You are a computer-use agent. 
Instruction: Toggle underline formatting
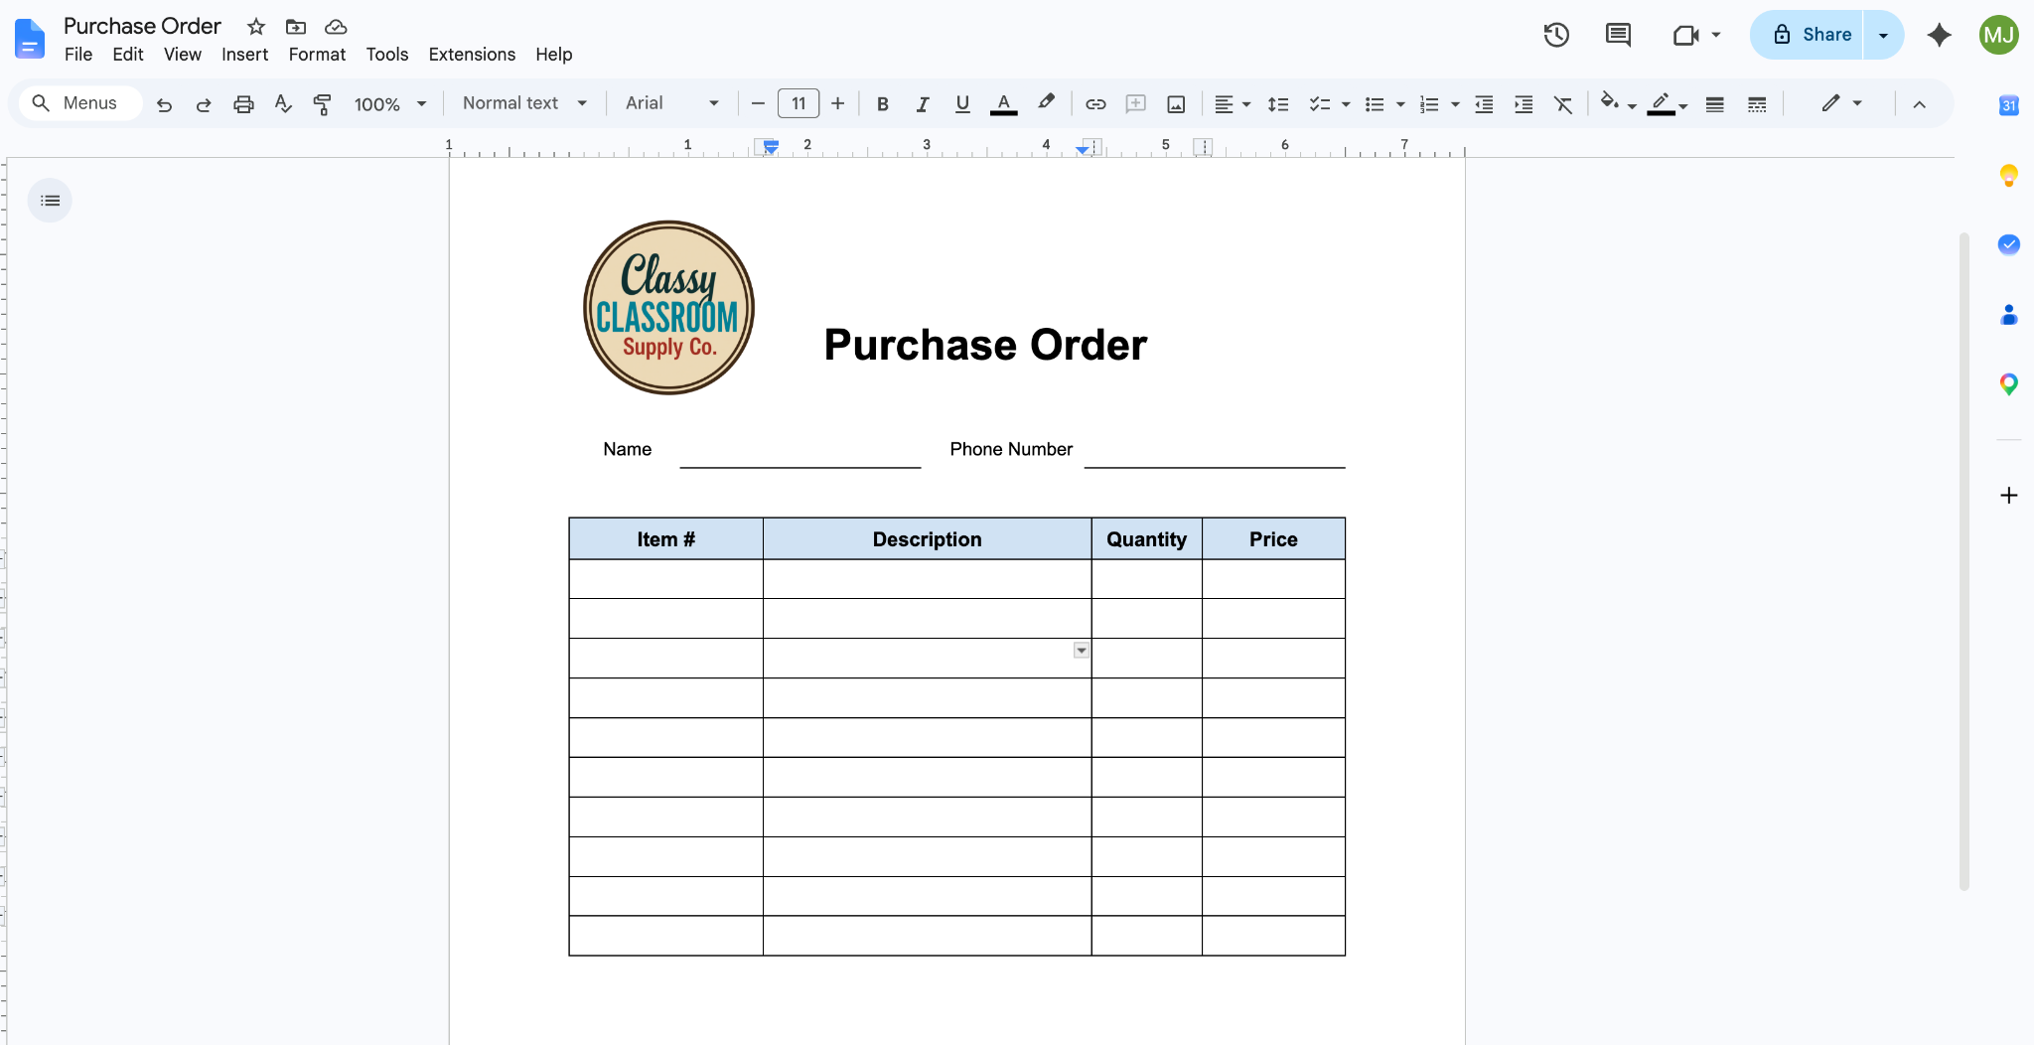[962, 104]
